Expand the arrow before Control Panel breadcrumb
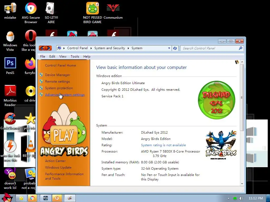 pyautogui.click(x=64, y=48)
